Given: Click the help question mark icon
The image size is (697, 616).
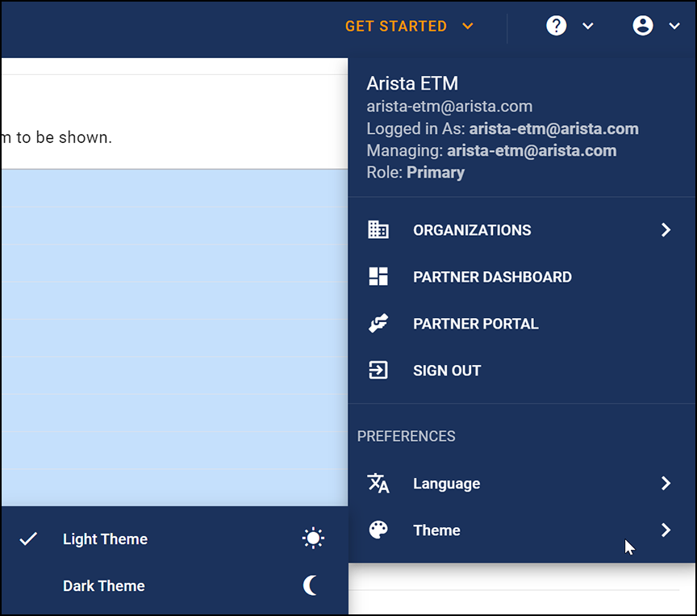Looking at the screenshot, I should coord(556,25).
